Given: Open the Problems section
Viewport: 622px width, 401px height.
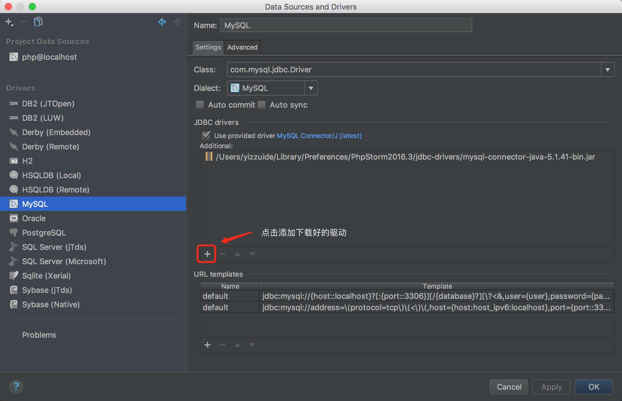Looking at the screenshot, I should (x=39, y=335).
